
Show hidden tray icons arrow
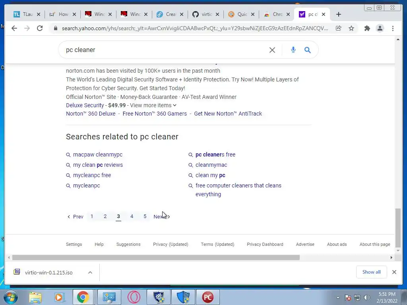(338, 297)
